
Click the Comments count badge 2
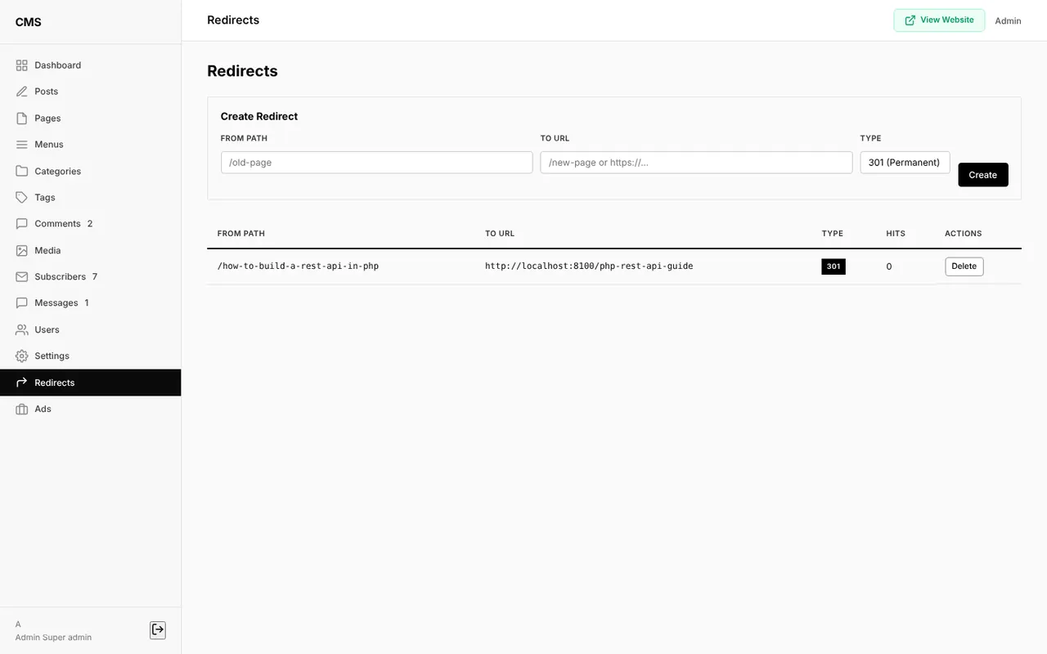pos(90,224)
